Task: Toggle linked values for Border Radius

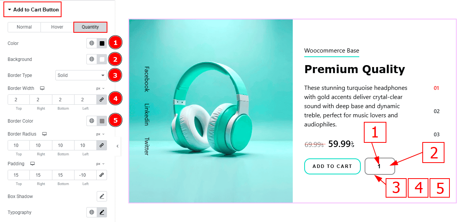Action: pos(102,145)
